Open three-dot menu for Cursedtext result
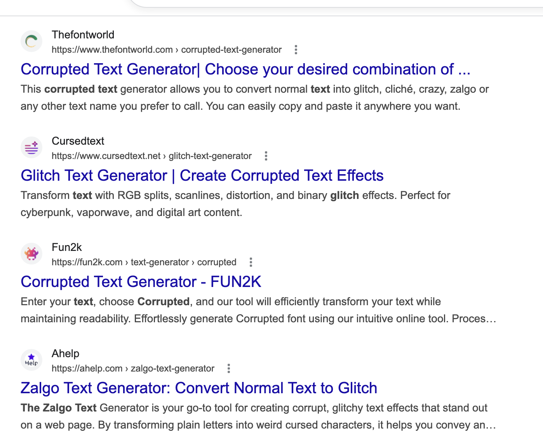 (x=266, y=156)
